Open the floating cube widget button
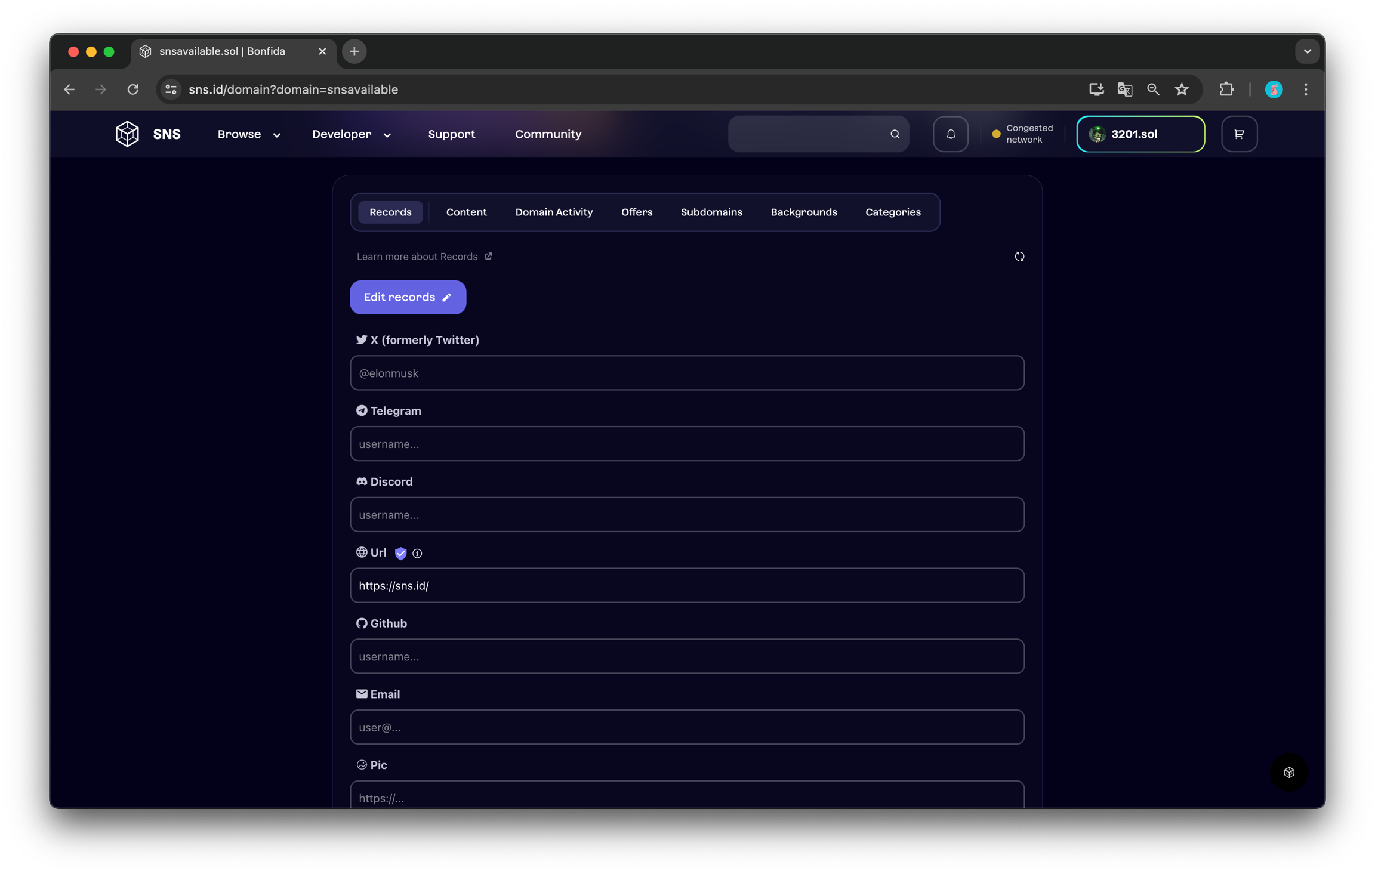The height and width of the screenshot is (874, 1375). tap(1289, 773)
